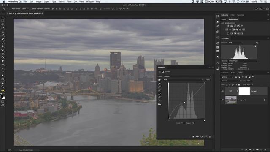Viewport: 270px width, 152px height.
Task: Open the RGB channel dropdown in Curves
Action: pyautogui.click(x=183, y=80)
